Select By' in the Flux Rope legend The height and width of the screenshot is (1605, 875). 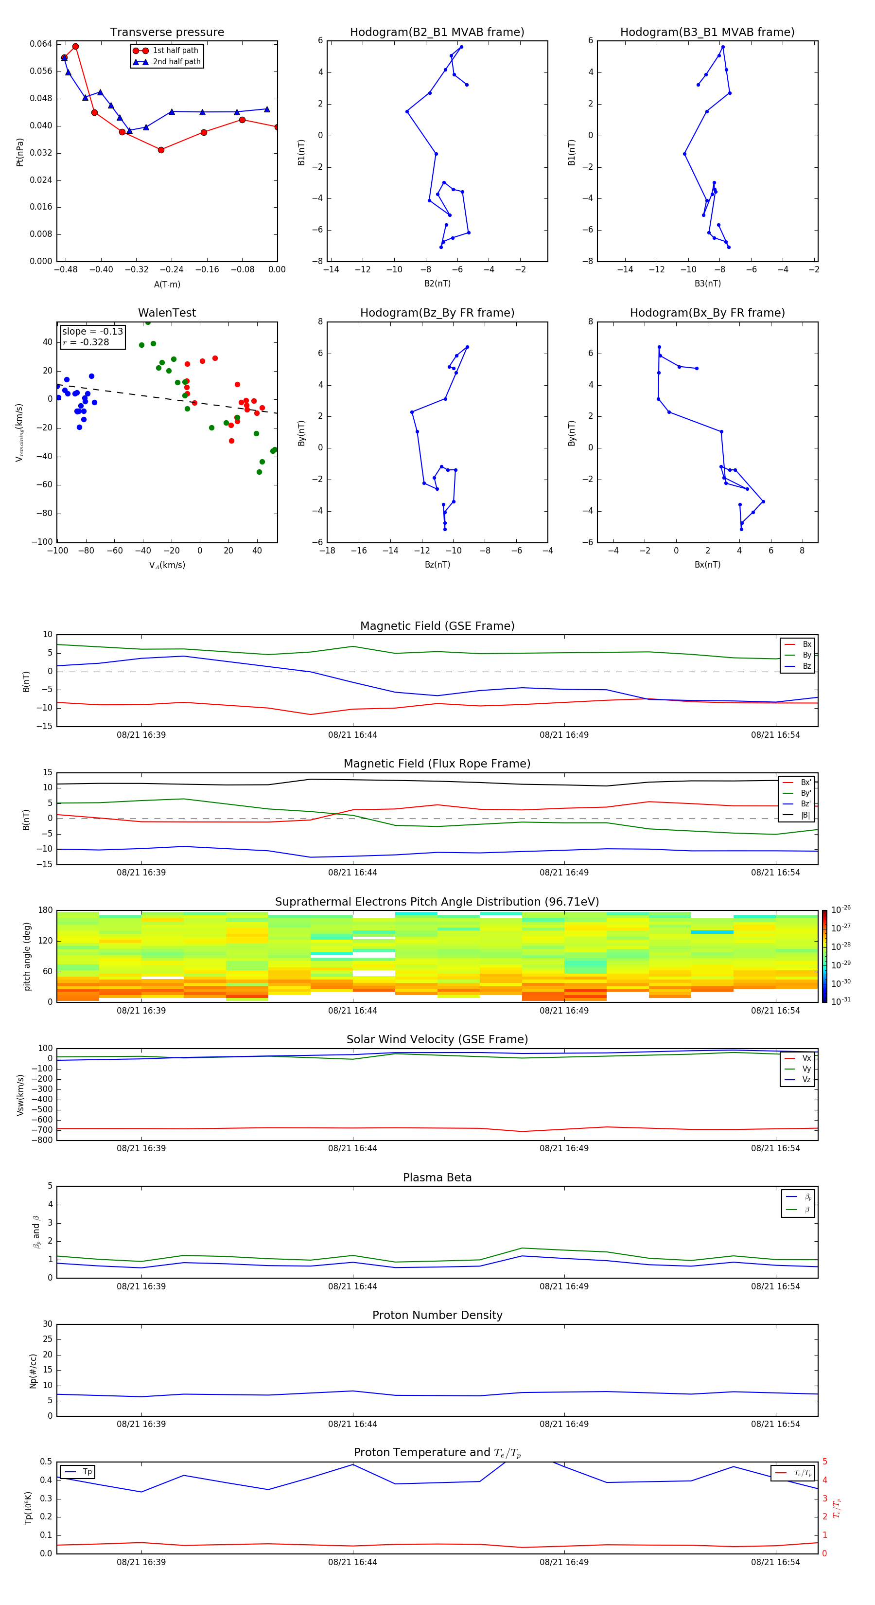(797, 793)
